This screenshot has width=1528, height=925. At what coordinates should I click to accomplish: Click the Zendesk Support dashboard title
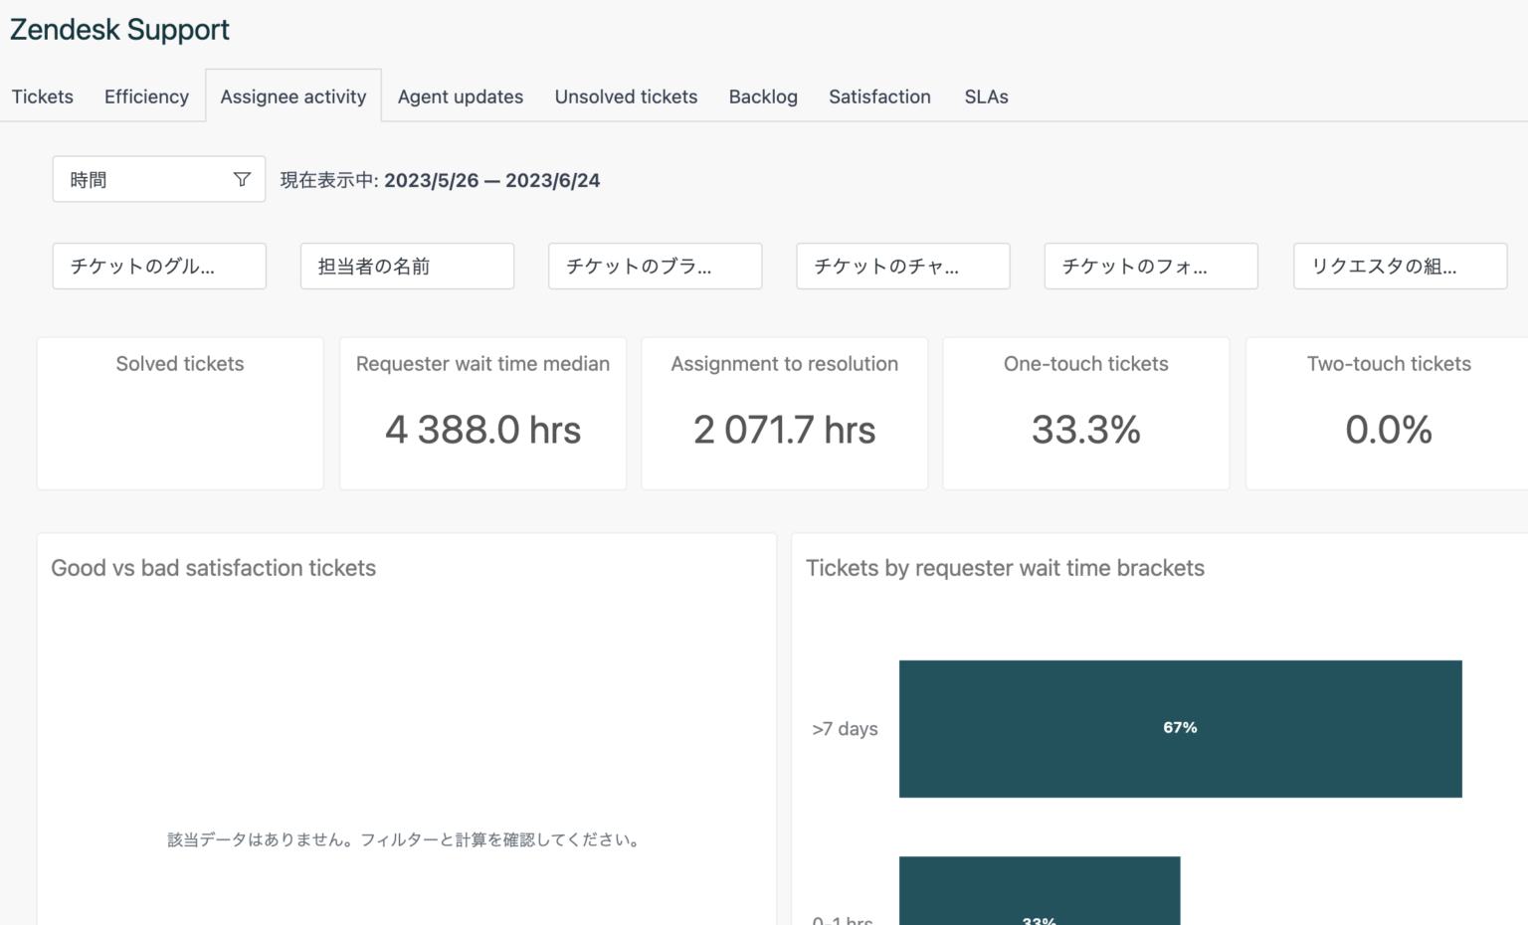pos(119,29)
